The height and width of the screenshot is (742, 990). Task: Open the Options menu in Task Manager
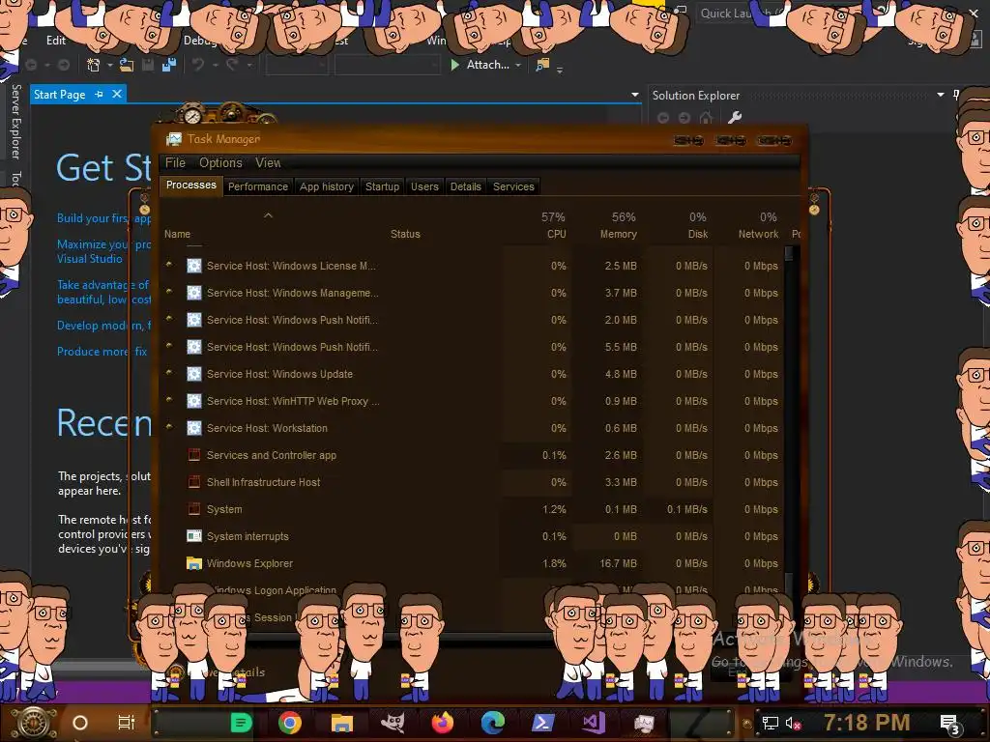coord(220,162)
